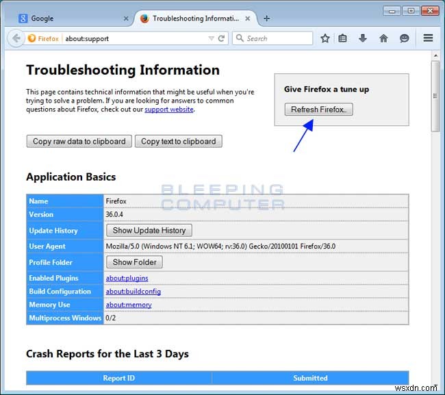The image size is (445, 395).
Task: Click the Report ID column header
Action: point(119,378)
